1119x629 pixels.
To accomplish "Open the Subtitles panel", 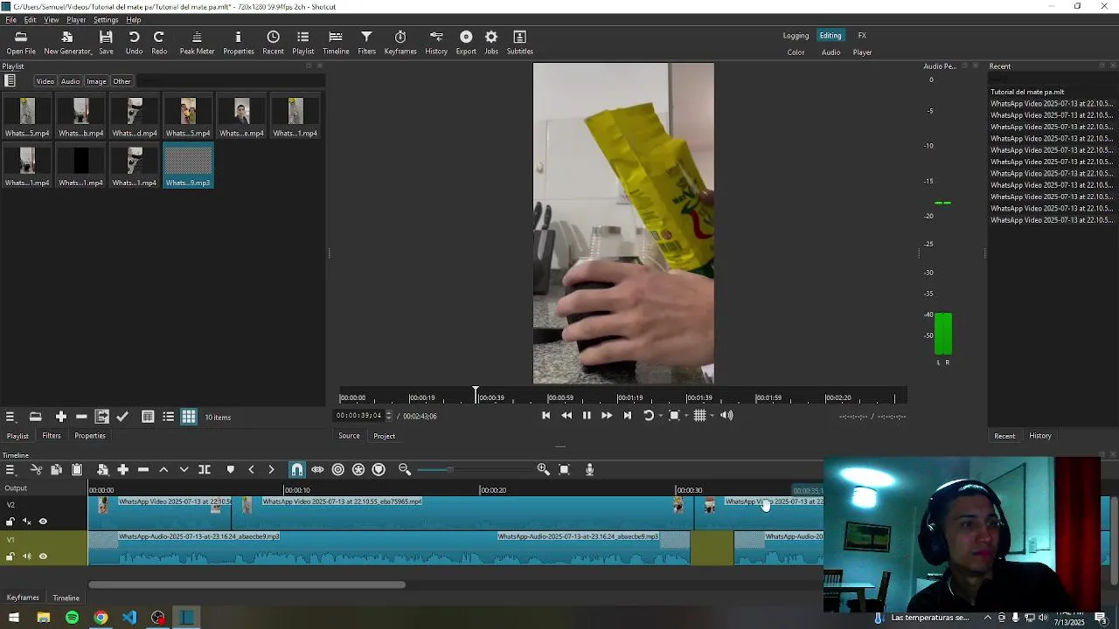I will point(520,43).
